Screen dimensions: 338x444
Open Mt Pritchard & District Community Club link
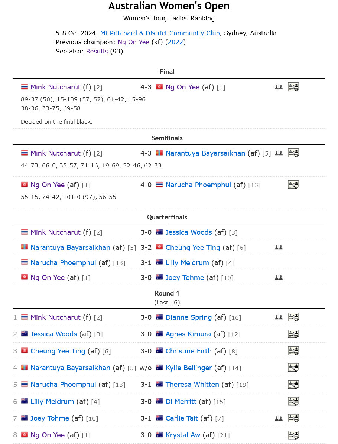click(x=160, y=33)
